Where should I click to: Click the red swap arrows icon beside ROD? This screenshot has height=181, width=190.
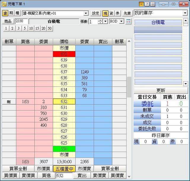point(128,22)
